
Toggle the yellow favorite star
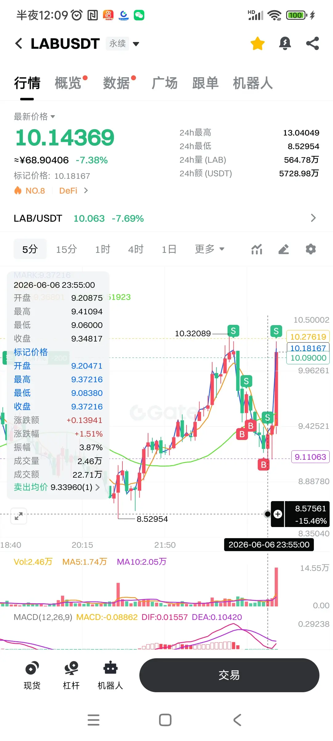[x=257, y=44]
